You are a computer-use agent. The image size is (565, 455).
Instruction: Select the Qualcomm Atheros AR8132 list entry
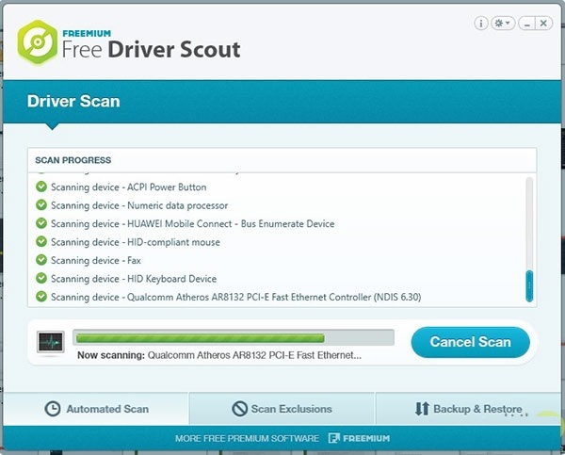tap(235, 297)
